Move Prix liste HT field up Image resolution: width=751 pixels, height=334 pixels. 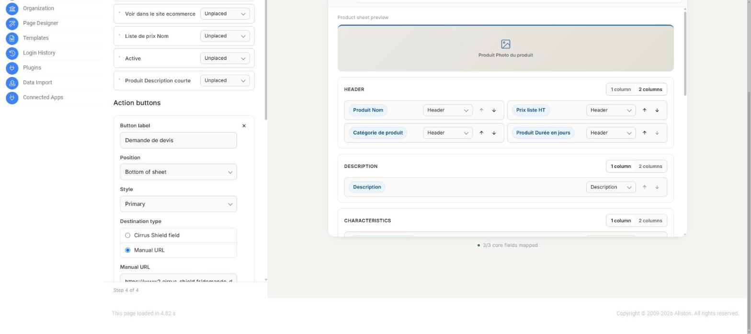[x=644, y=110]
